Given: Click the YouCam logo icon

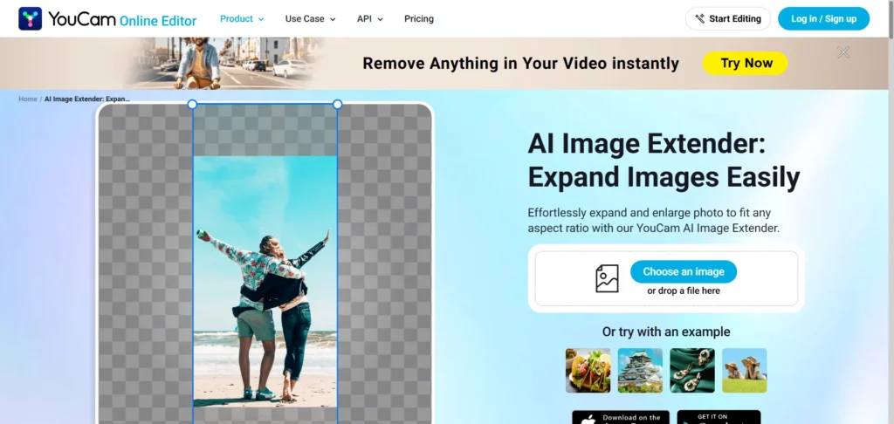Looking at the screenshot, I should 31,19.
